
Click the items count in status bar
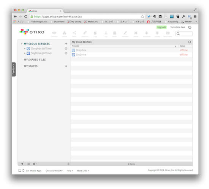click(x=131, y=164)
